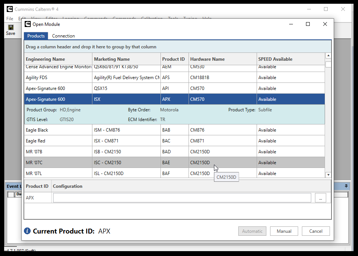Click the pin icon on Event Log panel
The width and height of the screenshot is (358, 256).
coord(346,186)
